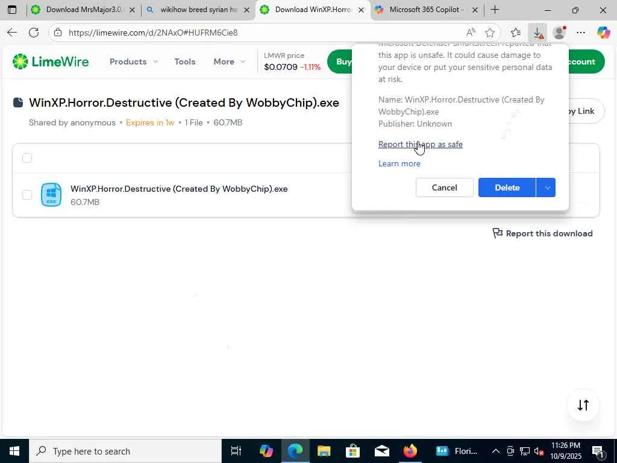Screen dimensions: 617x463
Task: Click the sort arrows floating button
Action: [583, 405]
